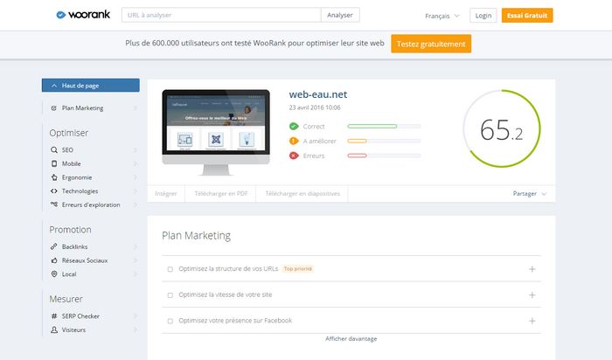The width and height of the screenshot is (612, 360).
Task: Expand the SEO section chevron
Action: pos(136,149)
